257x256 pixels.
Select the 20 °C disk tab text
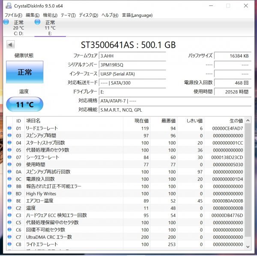pos(18,28)
